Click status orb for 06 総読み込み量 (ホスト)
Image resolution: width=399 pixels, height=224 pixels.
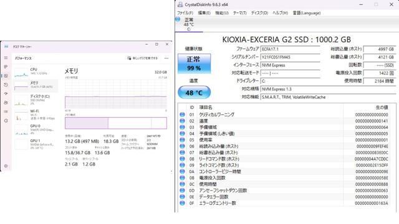[182, 146]
